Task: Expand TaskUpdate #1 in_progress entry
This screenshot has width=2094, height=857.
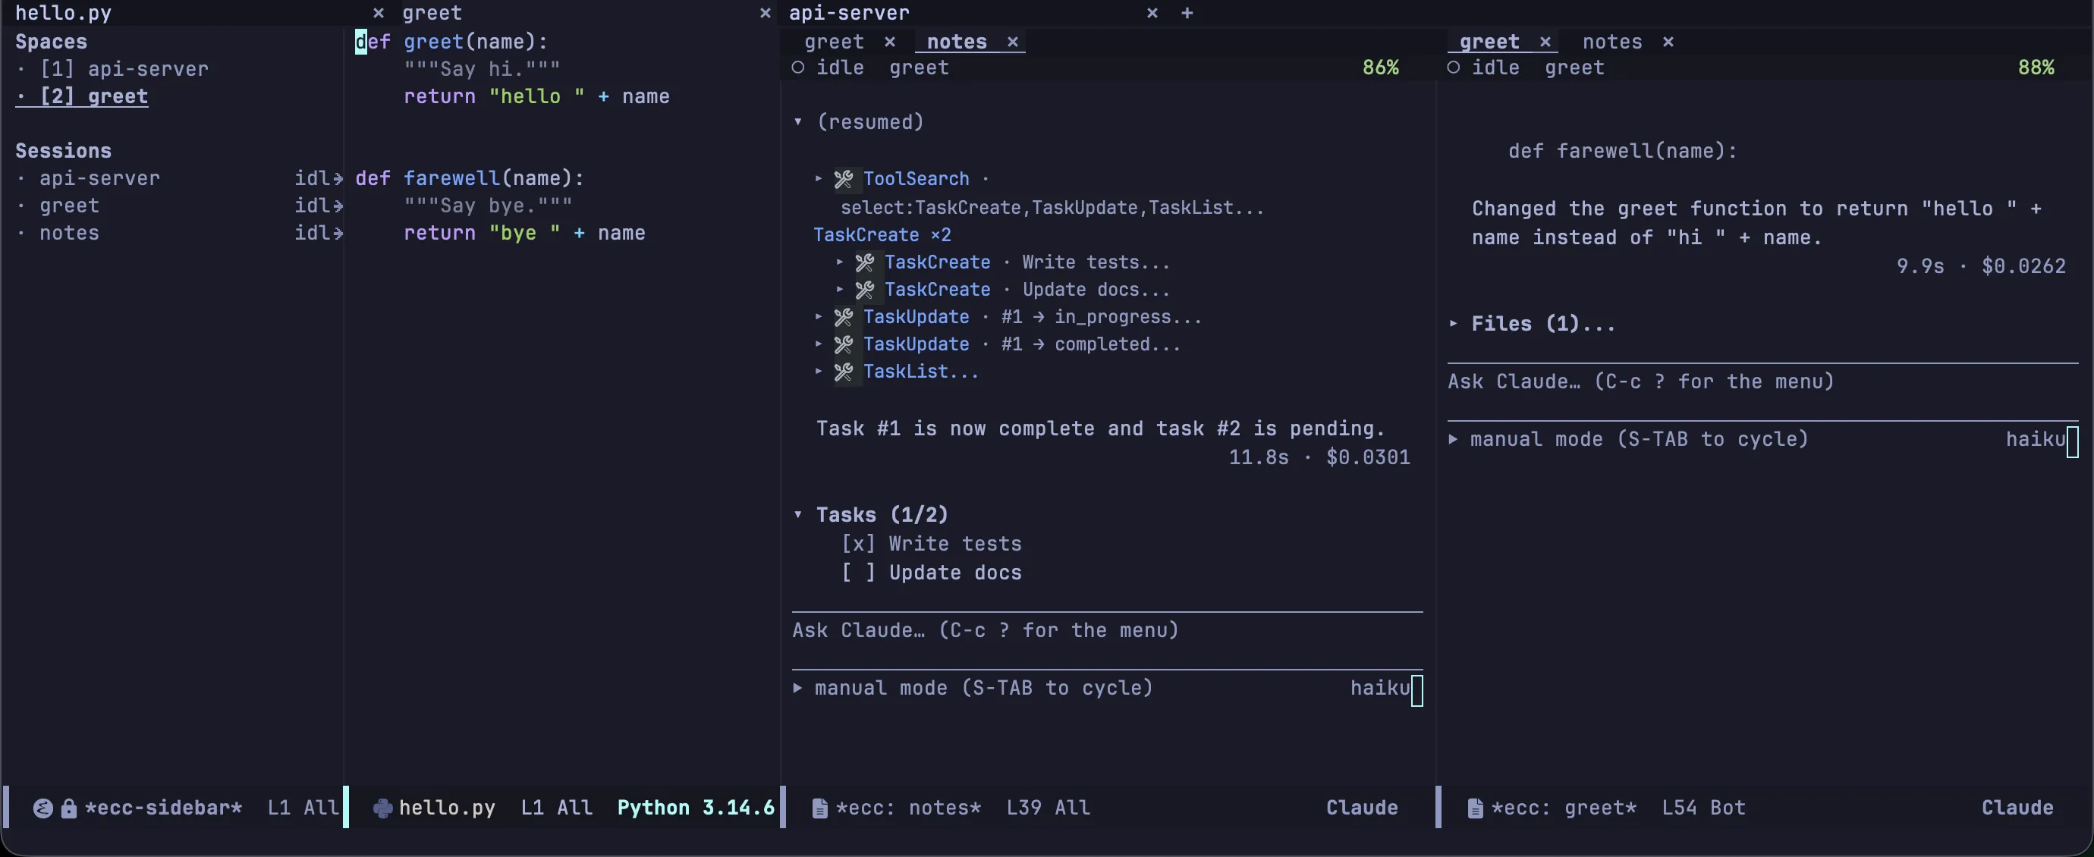Action: (819, 316)
